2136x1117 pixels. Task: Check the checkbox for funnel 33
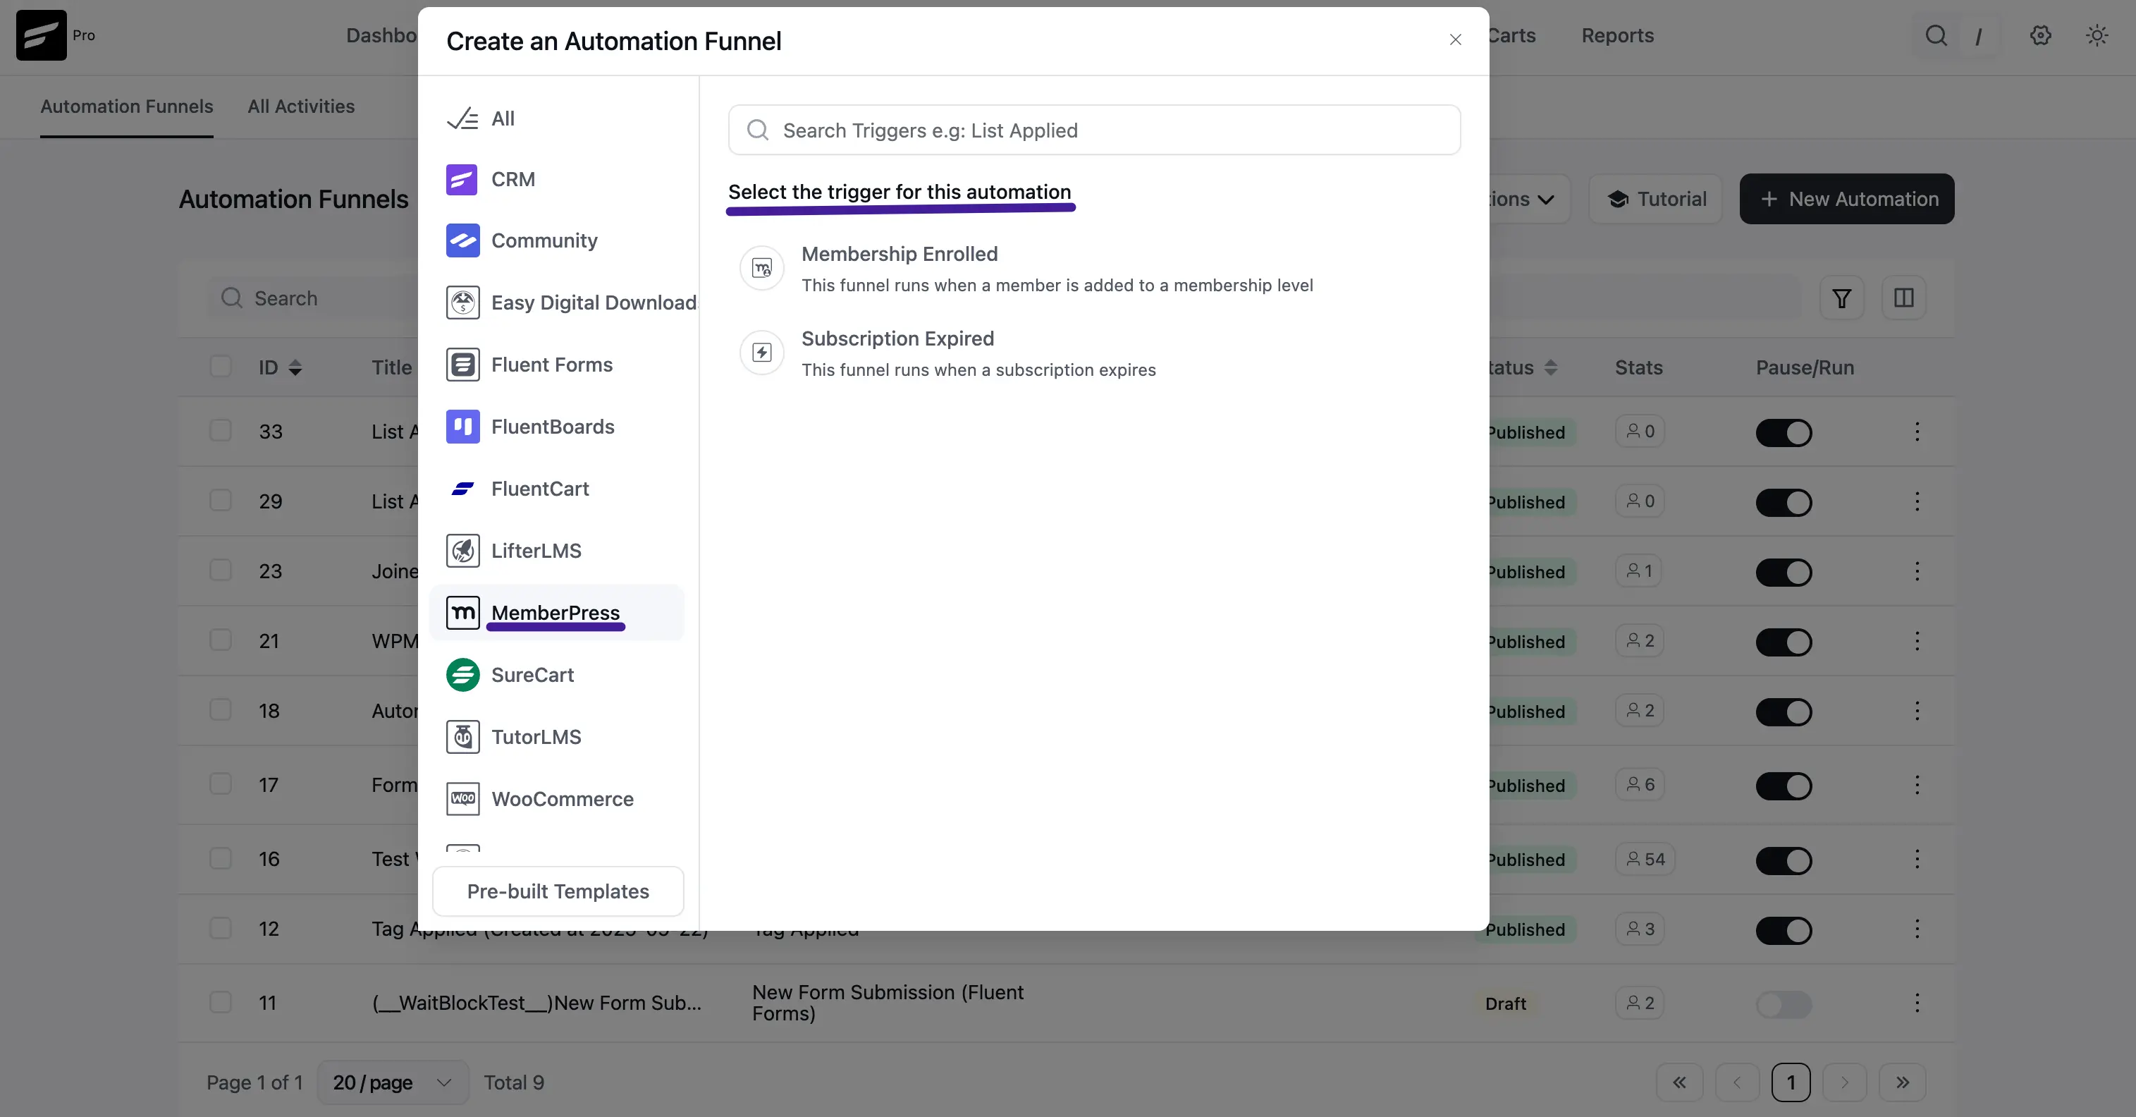tap(221, 430)
